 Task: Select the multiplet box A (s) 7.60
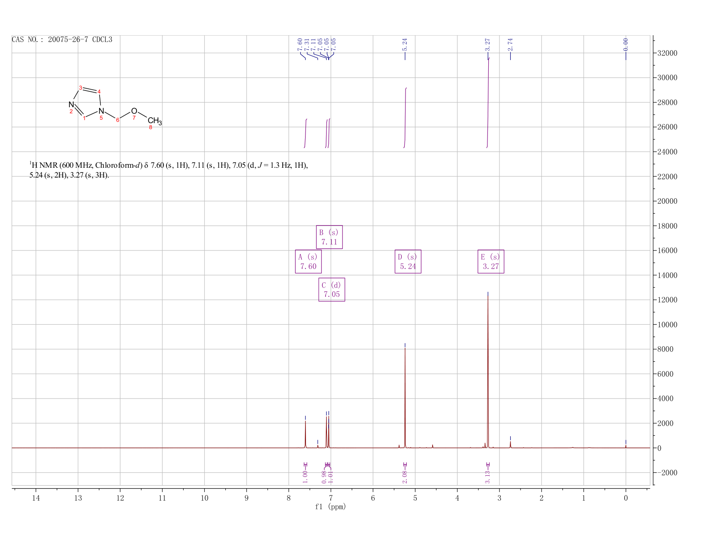click(x=308, y=261)
